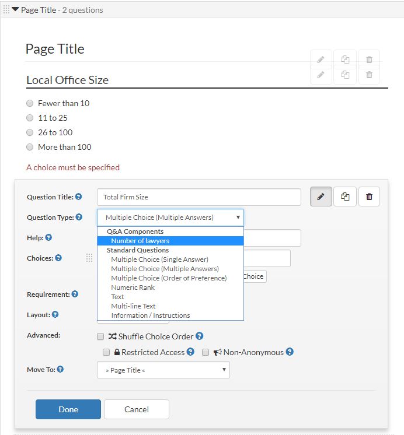Screen dimensions: 404x435
Task: Open the Question Type help icon
Action: point(79,217)
